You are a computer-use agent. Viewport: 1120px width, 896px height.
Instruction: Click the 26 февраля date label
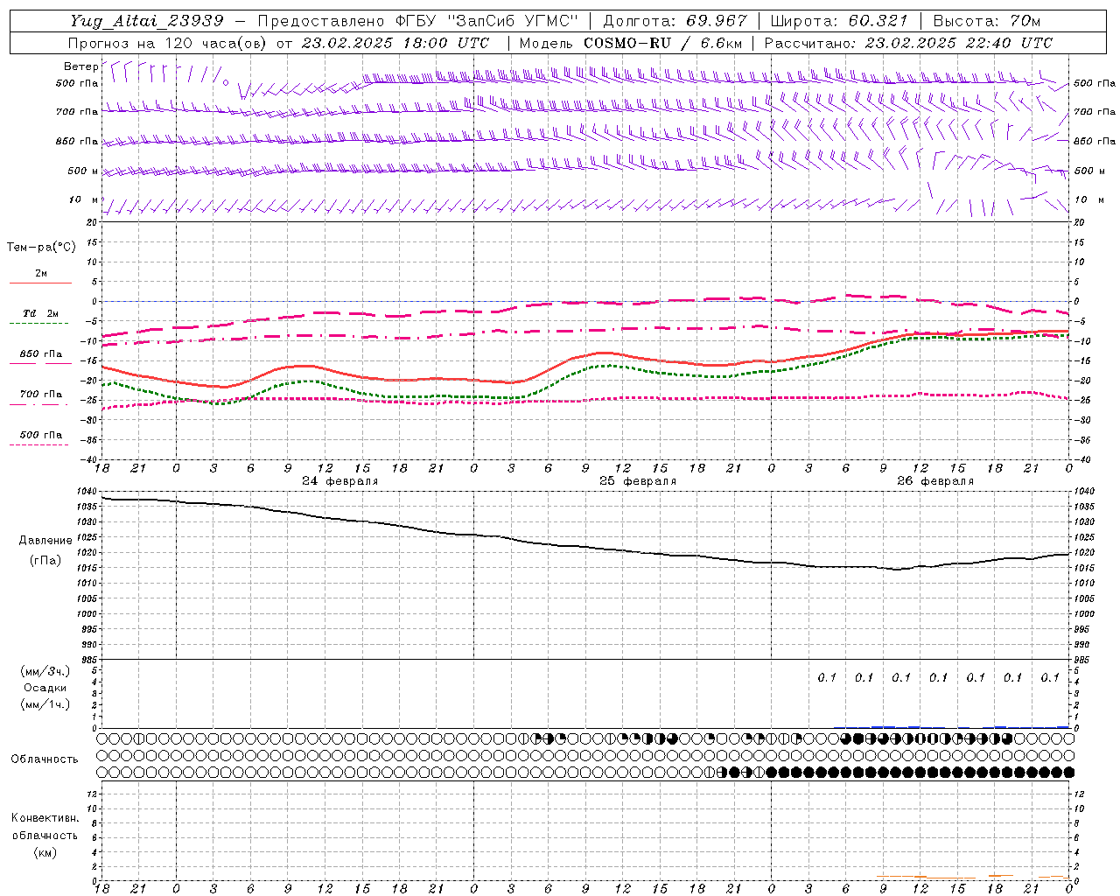(935, 481)
